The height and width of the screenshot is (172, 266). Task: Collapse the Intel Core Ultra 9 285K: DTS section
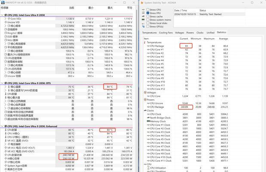[2, 83]
